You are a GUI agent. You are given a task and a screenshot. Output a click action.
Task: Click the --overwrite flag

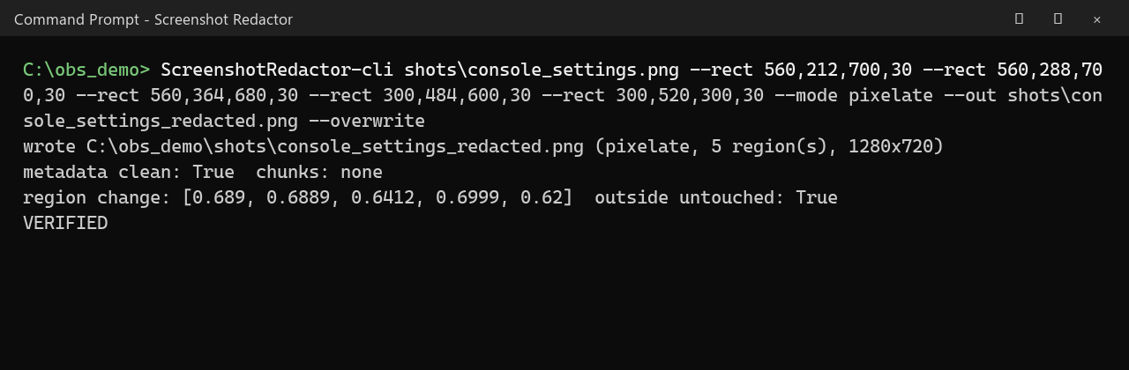pos(367,121)
